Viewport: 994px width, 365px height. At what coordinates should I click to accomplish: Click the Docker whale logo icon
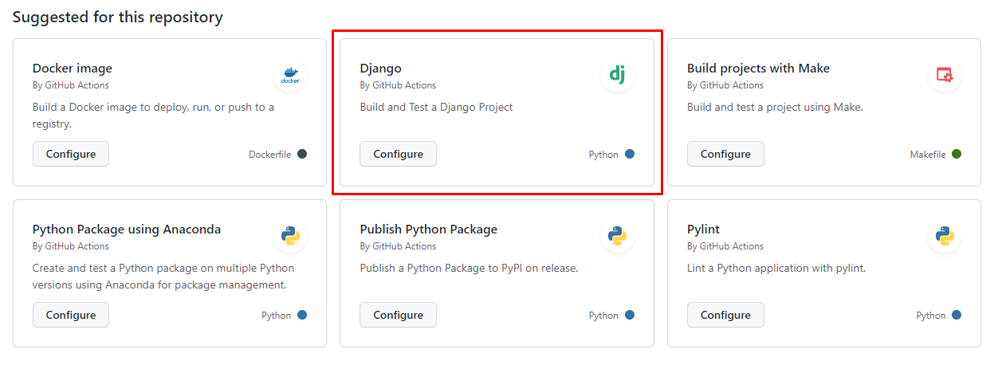(x=290, y=76)
